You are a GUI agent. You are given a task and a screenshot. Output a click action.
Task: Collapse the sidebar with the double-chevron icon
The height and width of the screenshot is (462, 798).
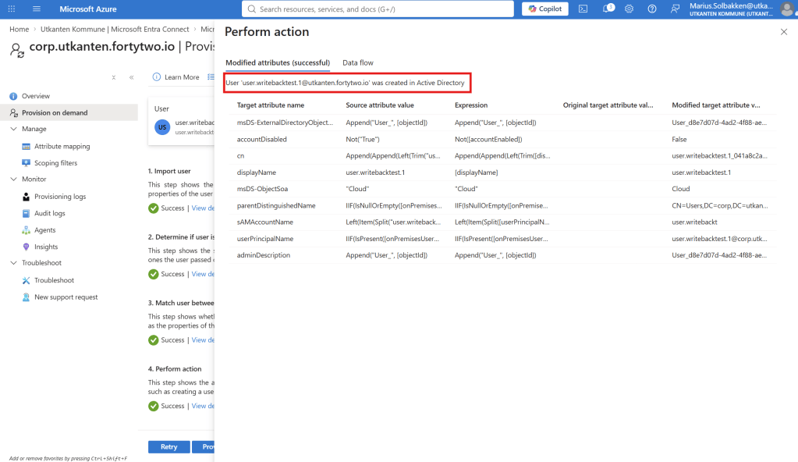[131, 77]
